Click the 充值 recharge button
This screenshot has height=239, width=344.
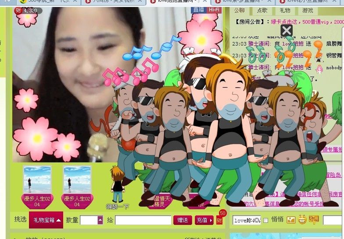204,220
